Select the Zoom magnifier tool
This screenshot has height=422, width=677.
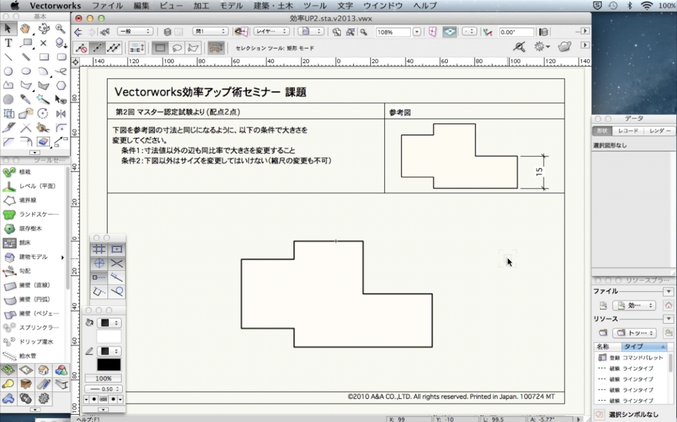[61, 29]
